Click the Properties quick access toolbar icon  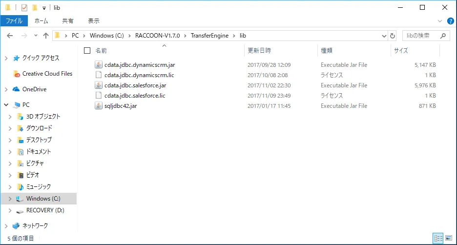pos(24,7)
